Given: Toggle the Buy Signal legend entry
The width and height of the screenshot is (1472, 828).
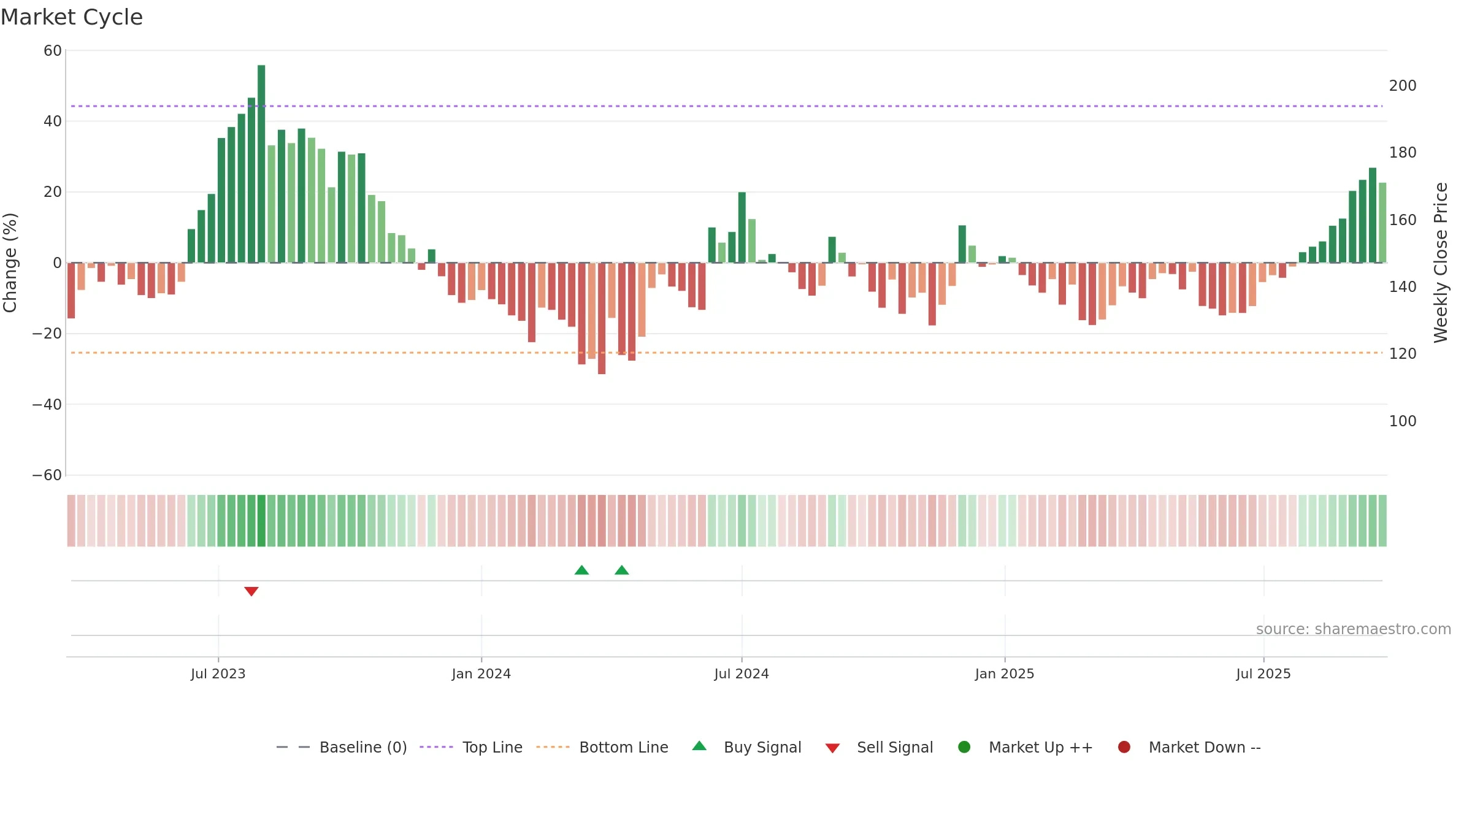Looking at the screenshot, I should tap(746, 747).
